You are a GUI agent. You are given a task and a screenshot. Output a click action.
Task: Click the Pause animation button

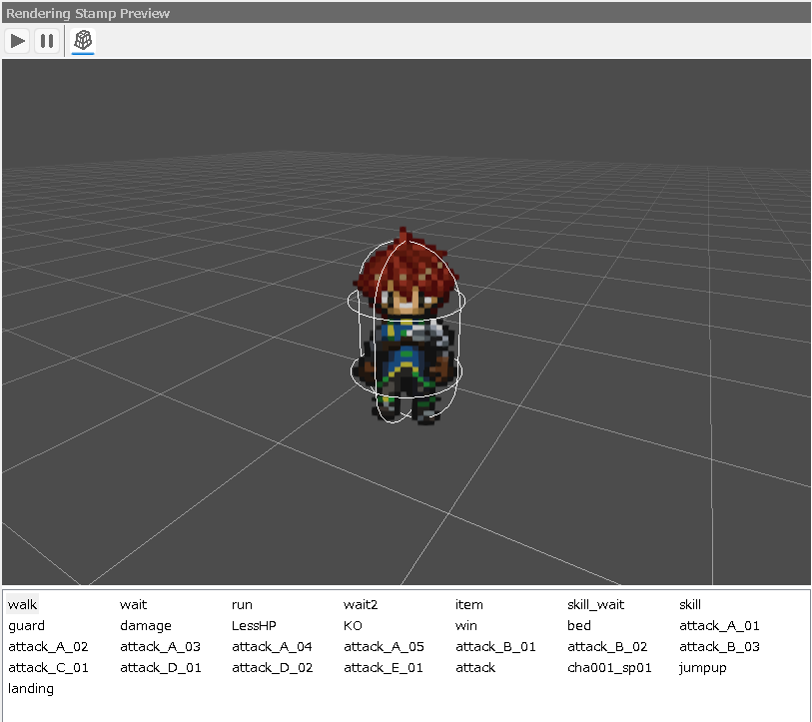click(46, 41)
